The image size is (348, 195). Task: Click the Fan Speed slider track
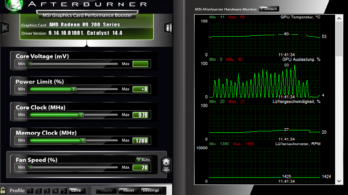74,168
